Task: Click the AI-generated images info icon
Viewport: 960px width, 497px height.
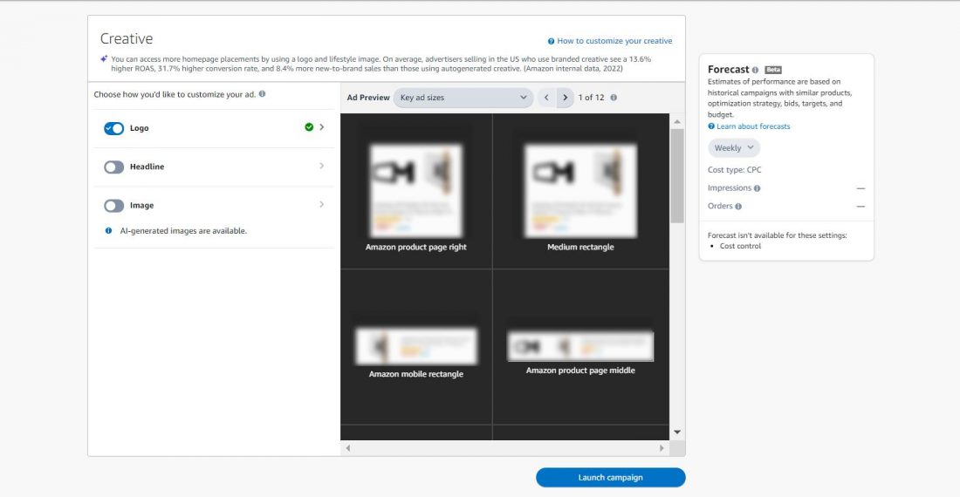Action: pyautogui.click(x=108, y=231)
